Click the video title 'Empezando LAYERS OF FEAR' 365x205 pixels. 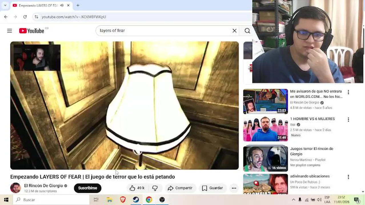[93, 177]
